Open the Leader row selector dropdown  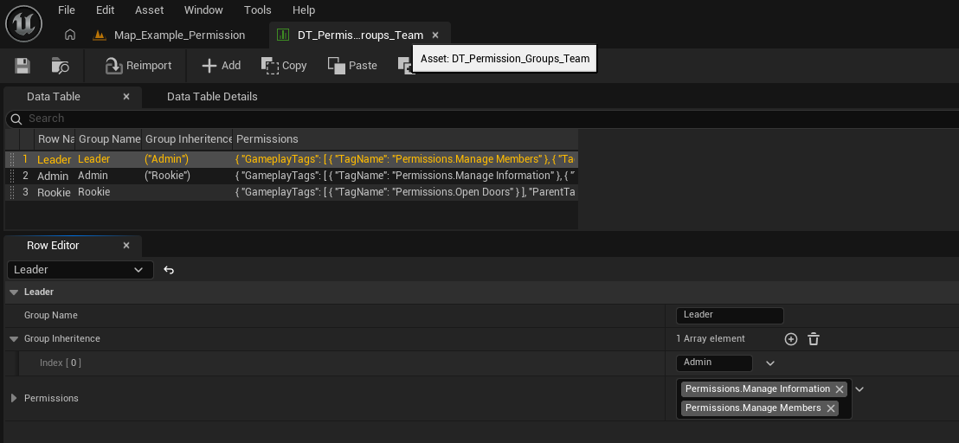point(80,270)
